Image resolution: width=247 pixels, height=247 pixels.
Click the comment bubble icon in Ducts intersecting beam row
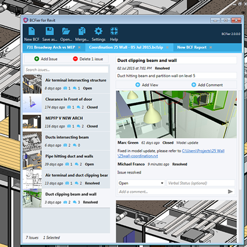(x=75, y=145)
